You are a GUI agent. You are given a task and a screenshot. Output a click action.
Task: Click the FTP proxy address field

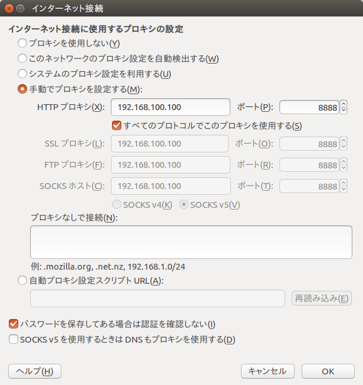click(x=170, y=165)
